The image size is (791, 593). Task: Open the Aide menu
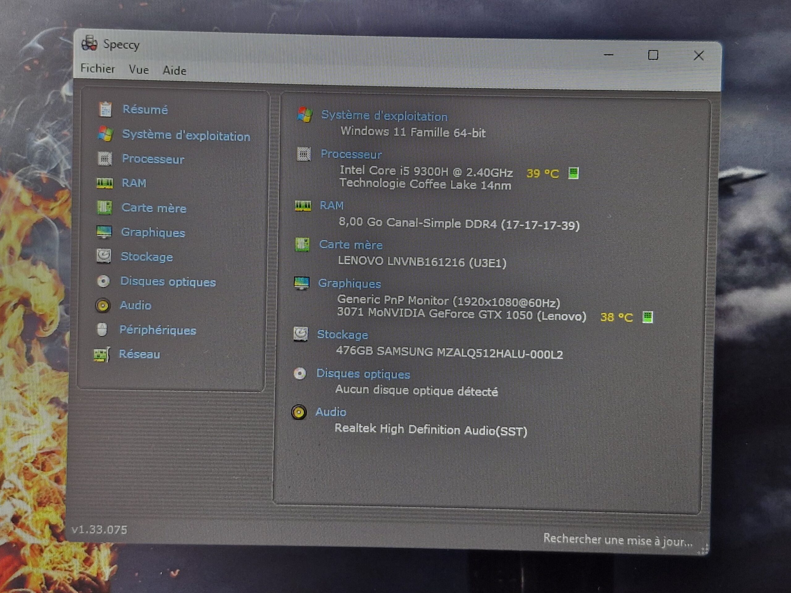tap(175, 71)
